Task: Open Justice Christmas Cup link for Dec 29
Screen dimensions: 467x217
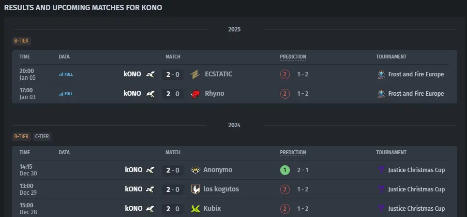Action: [416, 189]
